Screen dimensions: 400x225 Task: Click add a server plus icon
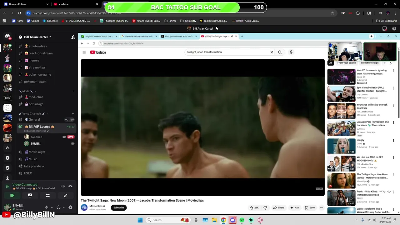pyautogui.click(x=7, y=158)
